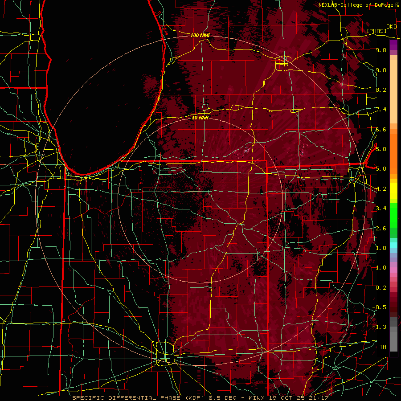Pick the purple segment at the top of the color bar
This screenshot has width=401, height=401.
pyautogui.click(x=393, y=45)
